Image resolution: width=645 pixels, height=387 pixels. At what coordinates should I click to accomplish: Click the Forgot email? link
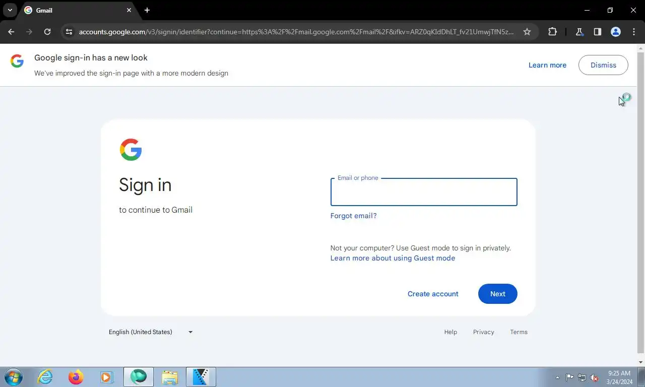(x=353, y=216)
